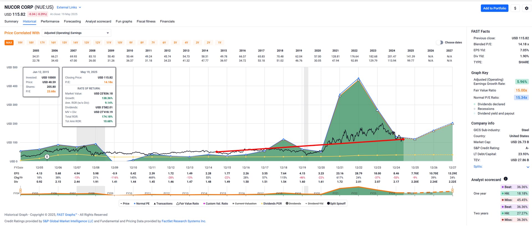This screenshot has width=532, height=227.
Task: Select the 3Y time range
Action: 198,43
